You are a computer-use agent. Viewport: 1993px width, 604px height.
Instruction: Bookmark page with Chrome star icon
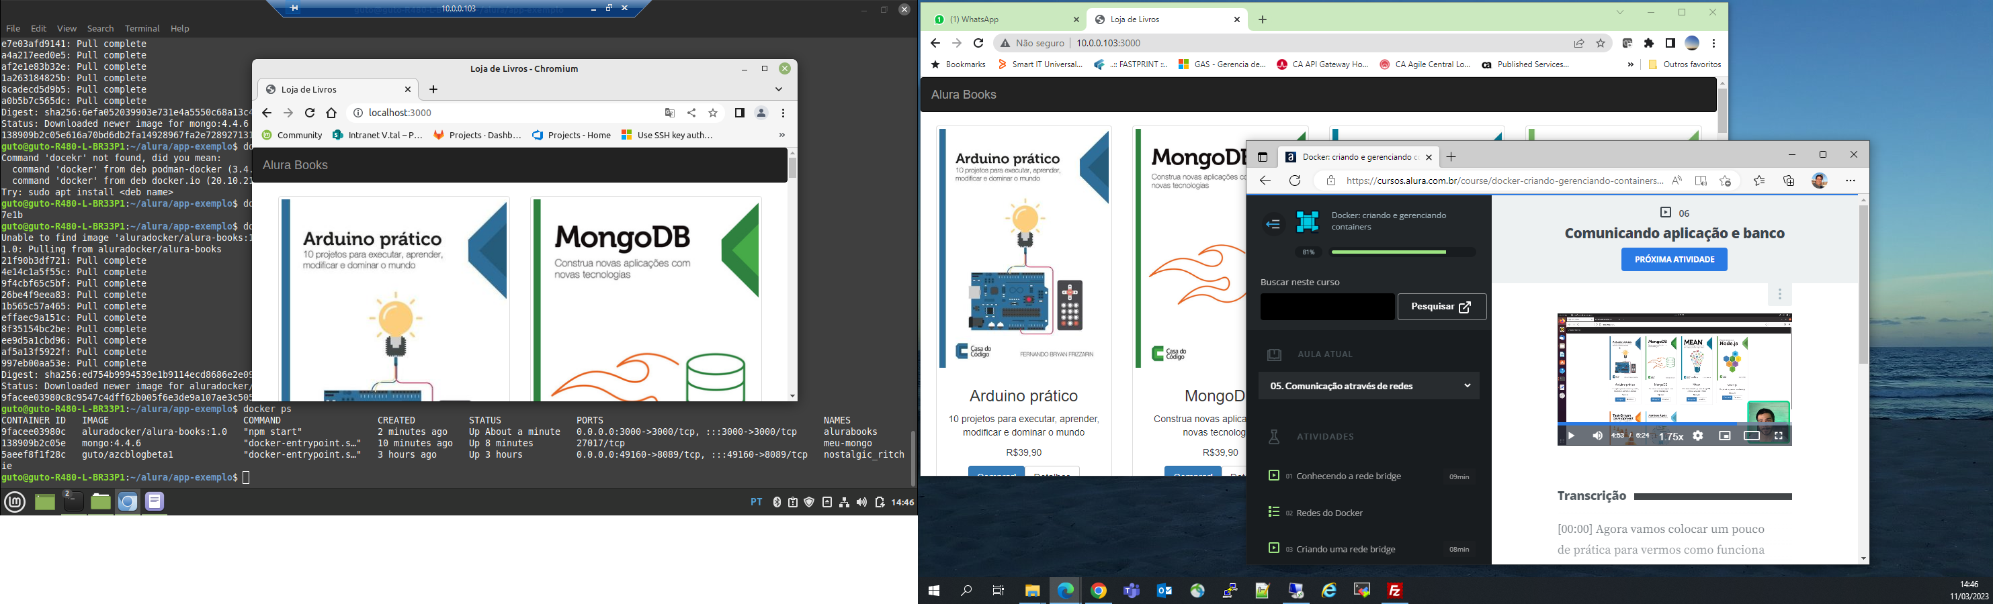tap(1601, 43)
